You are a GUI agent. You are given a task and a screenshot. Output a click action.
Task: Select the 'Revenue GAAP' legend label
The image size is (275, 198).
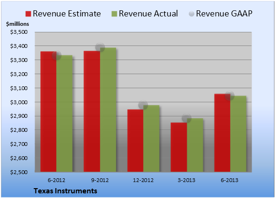point(224,14)
